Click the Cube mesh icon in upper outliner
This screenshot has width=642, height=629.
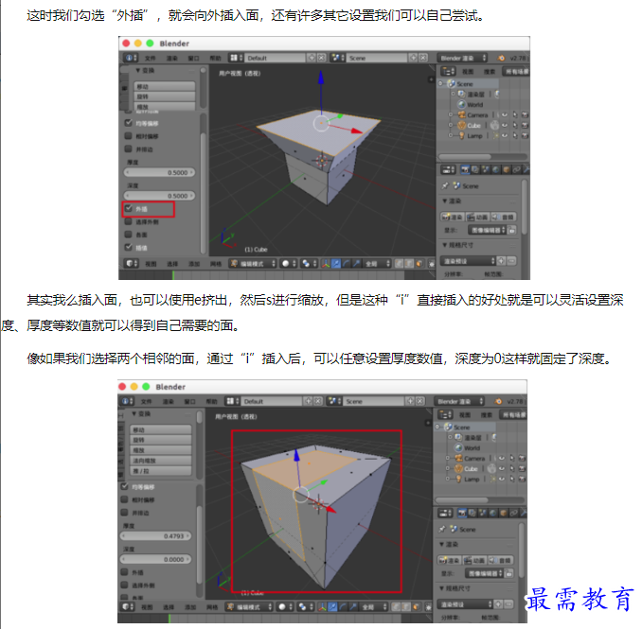[462, 125]
